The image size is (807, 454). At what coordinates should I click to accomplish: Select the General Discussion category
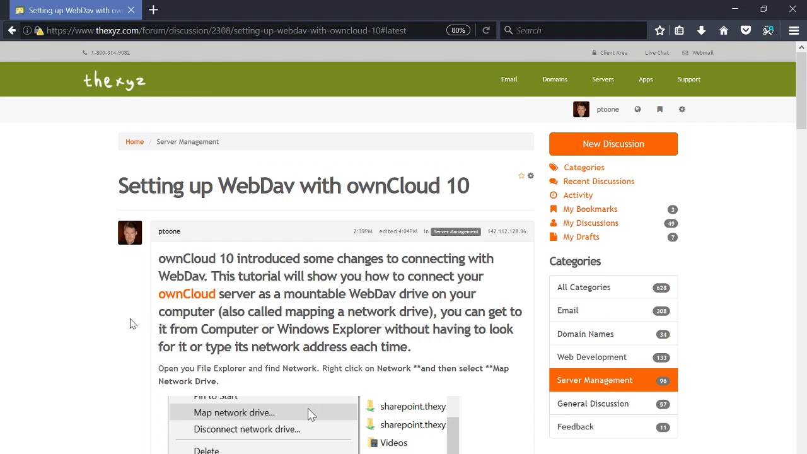[x=613, y=404]
